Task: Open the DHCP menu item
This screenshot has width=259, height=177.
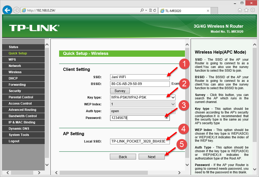Action: [23, 78]
